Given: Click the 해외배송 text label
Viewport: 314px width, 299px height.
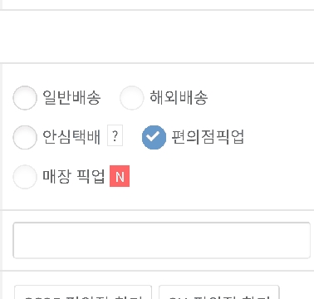Looking at the screenshot, I should point(179,97).
